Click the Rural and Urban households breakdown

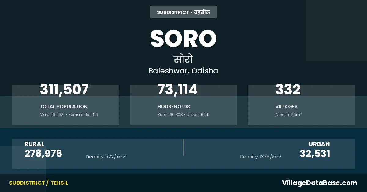click(183, 115)
